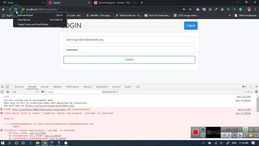This screenshot has width=259, height=146.
Task: Open the Google Translate extension icon
Action: (204, 9)
